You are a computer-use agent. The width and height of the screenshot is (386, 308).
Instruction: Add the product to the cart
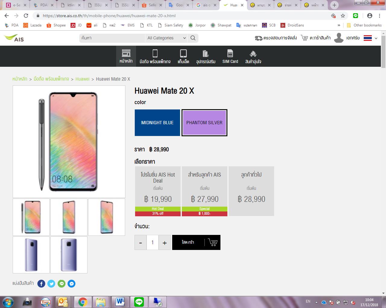[x=196, y=242]
